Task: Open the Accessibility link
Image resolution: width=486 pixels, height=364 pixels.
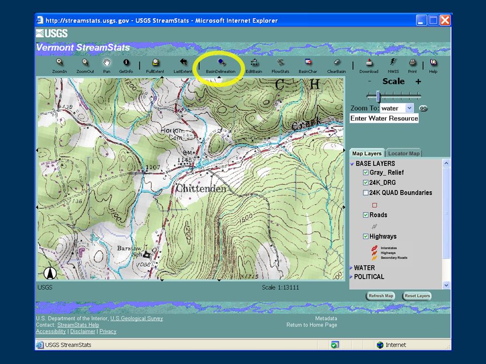Action: pyautogui.click(x=51, y=332)
